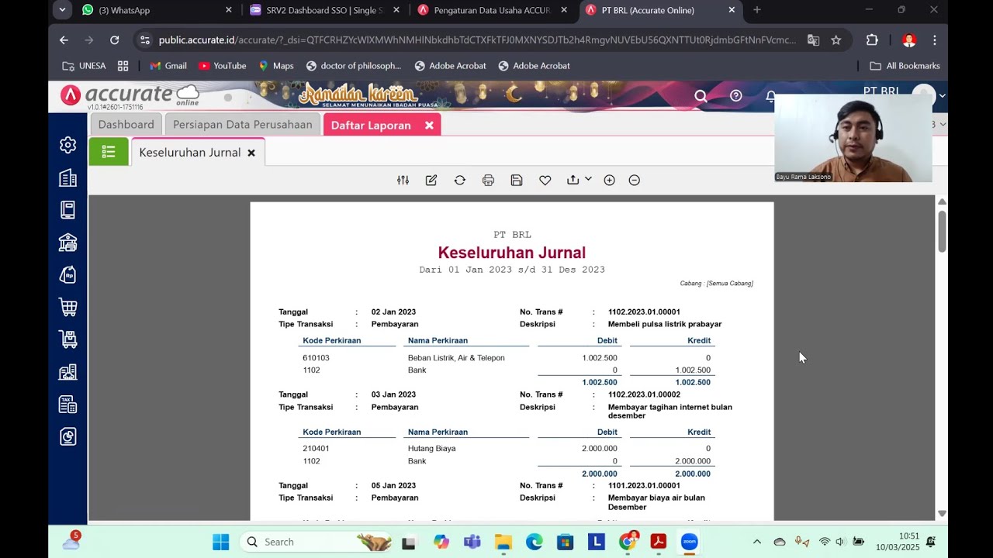Open the inventory trolley module icon
Viewport: 993px width, 558px height.
tap(68, 339)
